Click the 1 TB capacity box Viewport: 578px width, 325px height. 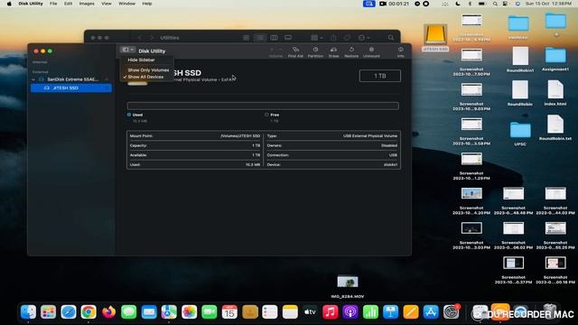coord(379,76)
